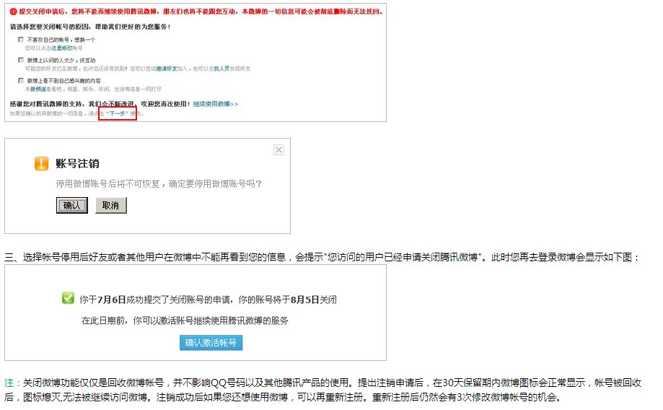Click the "下一步" link to proceed
The height and width of the screenshot is (410, 663).
point(117,113)
